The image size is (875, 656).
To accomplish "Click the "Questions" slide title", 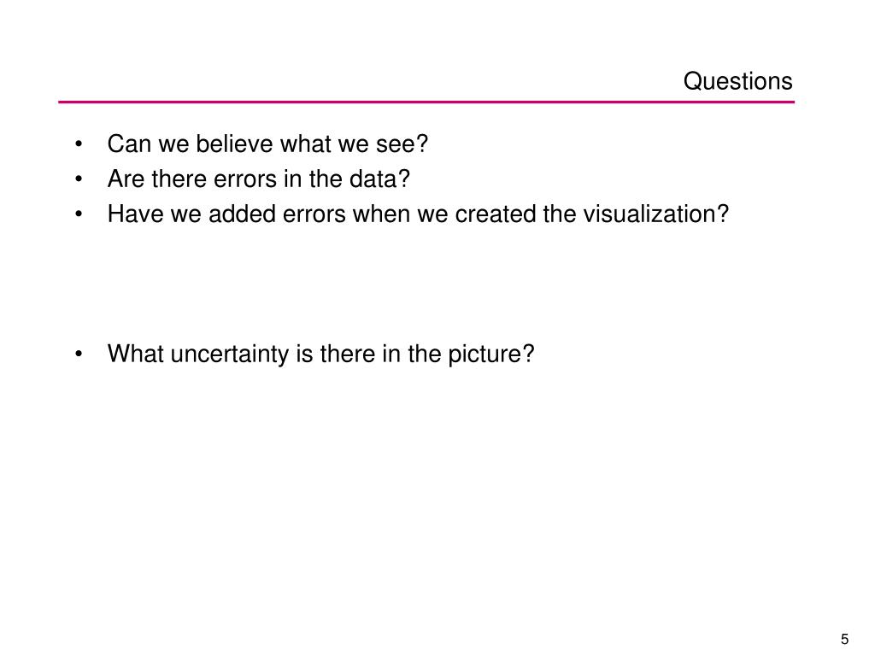I will [737, 81].
